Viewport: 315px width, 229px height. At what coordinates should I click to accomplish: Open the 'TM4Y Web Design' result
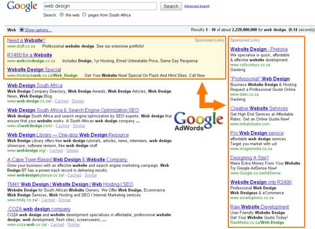70,184
